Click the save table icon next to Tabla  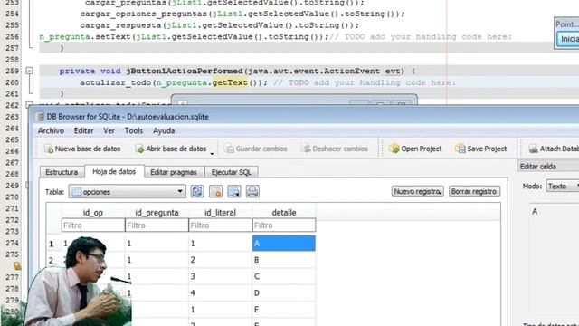234,191
